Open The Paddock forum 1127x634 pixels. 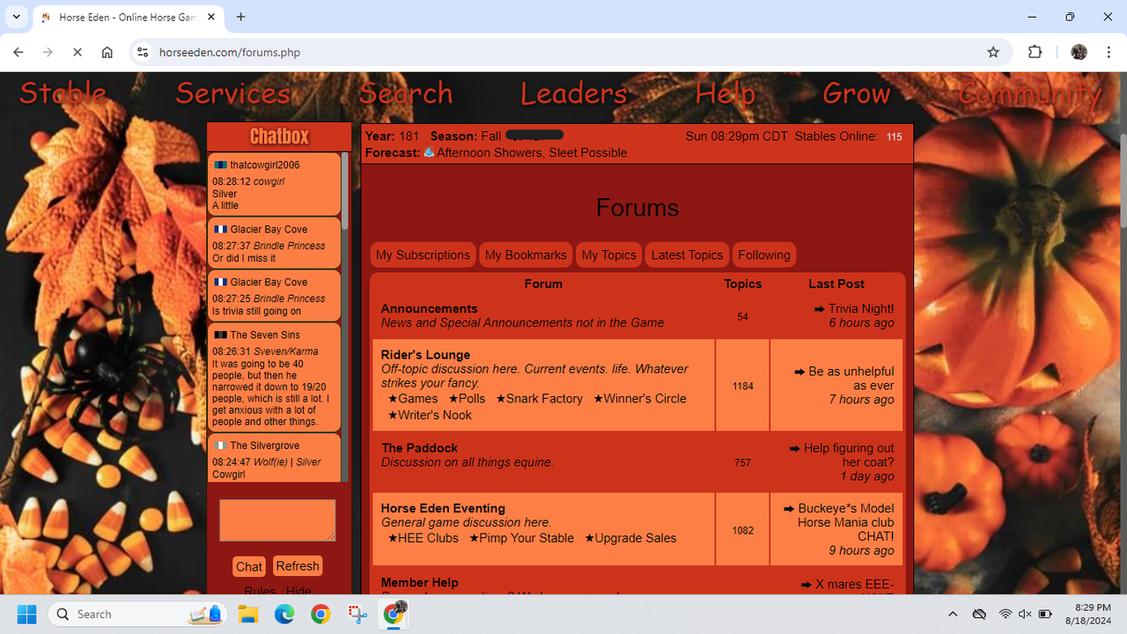coord(419,448)
